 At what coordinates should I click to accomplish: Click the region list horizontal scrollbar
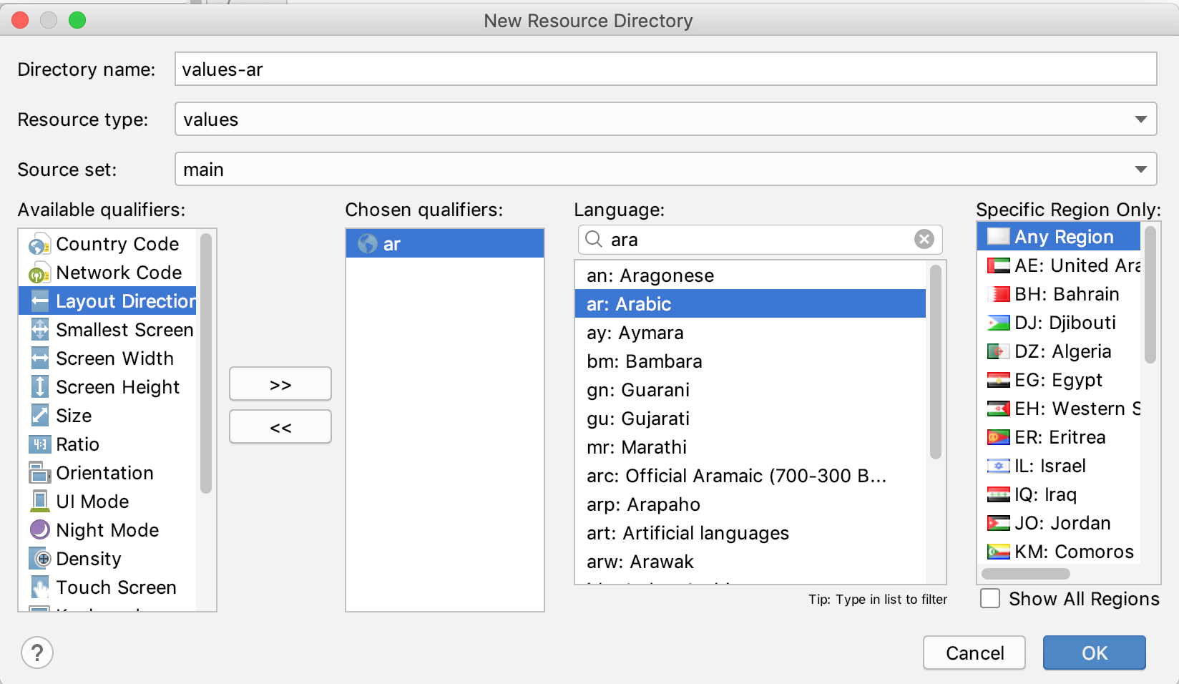[1026, 574]
